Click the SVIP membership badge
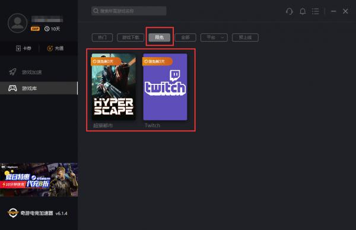Image resolution: width=356 pixels, height=230 pixels. click(x=35, y=29)
